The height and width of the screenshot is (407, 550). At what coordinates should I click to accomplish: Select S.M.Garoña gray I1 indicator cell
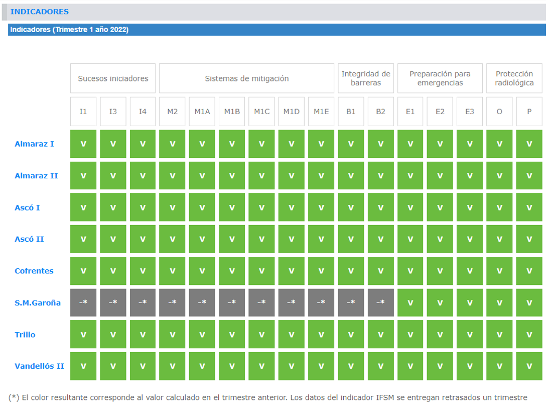point(83,302)
